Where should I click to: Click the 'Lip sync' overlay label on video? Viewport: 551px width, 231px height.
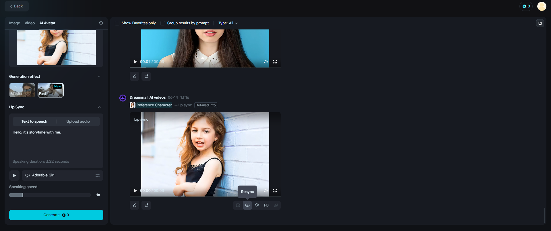click(141, 120)
